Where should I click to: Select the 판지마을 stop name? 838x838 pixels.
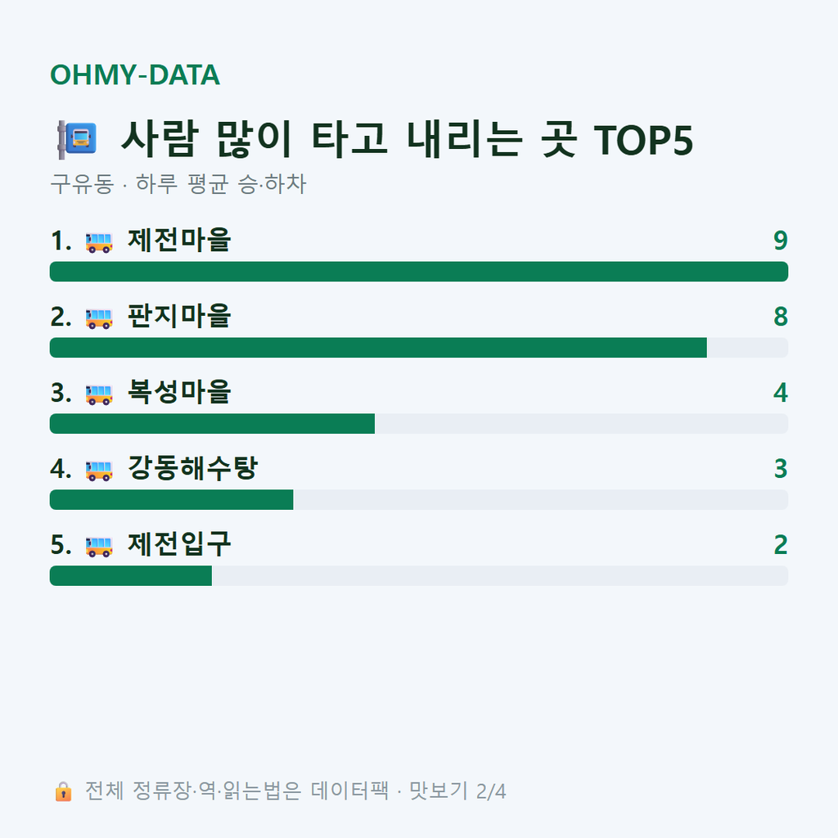(x=179, y=316)
